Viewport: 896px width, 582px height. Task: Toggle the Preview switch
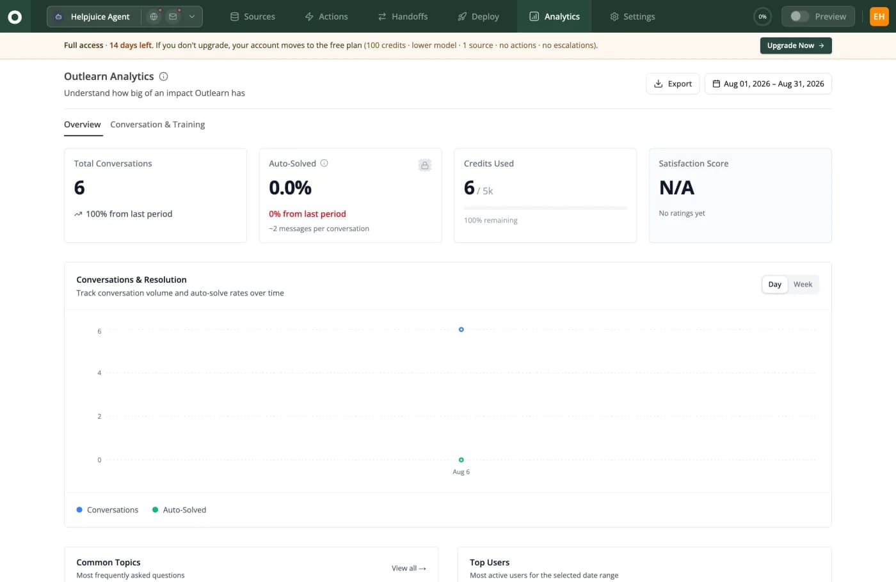point(799,17)
